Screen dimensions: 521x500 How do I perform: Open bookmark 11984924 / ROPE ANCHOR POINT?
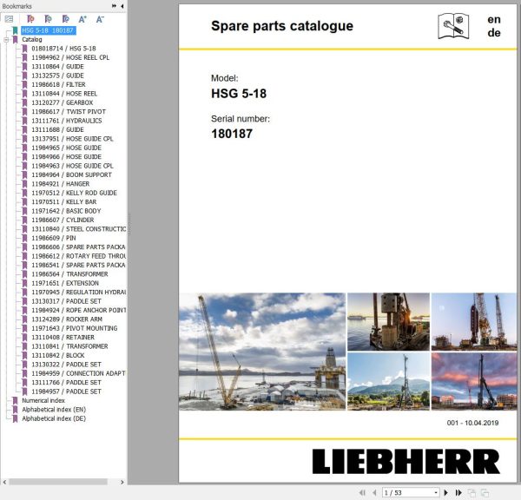point(79,310)
